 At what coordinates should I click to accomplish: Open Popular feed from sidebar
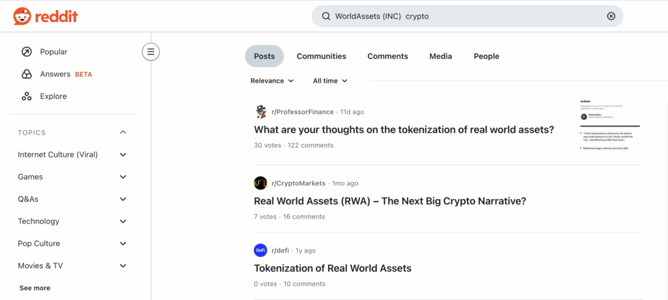point(53,52)
